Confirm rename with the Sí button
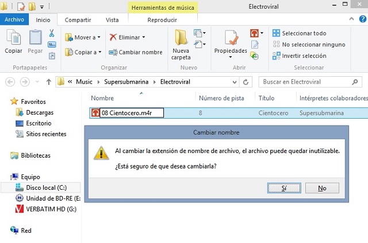Viewport: 368px width, 243px height. pos(284,188)
